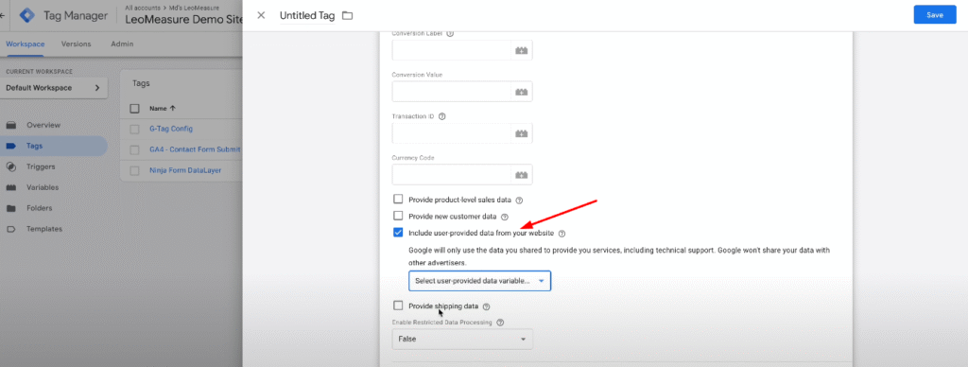Click the All accounts breadcrumb

point(143,8)
